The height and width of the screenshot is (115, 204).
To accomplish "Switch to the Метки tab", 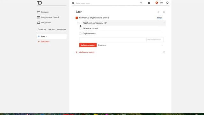I will point(52,29).
